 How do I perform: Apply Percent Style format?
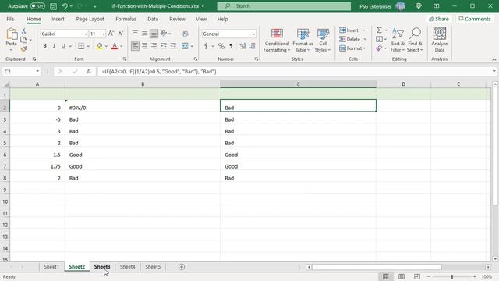(x=221, y=46)
